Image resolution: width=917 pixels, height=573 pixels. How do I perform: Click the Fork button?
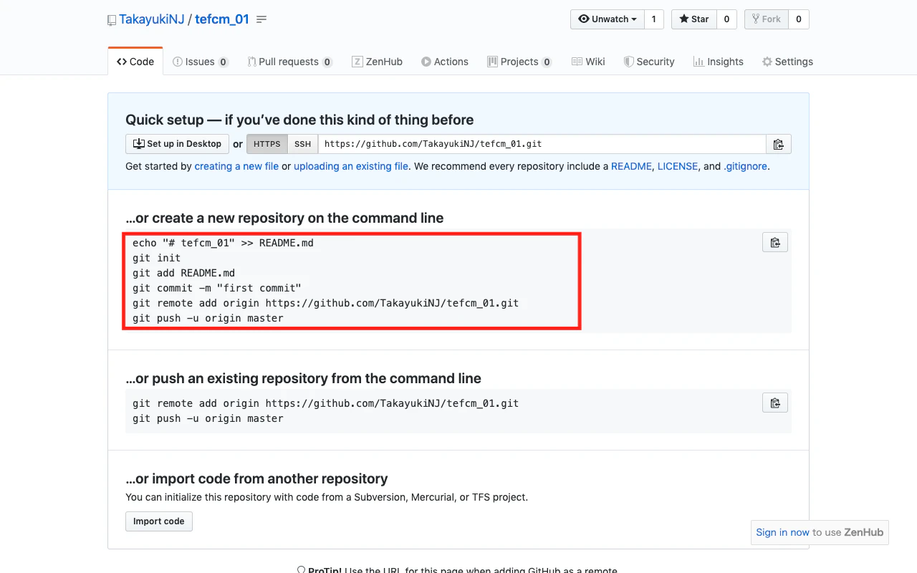(x=767, y=19)
